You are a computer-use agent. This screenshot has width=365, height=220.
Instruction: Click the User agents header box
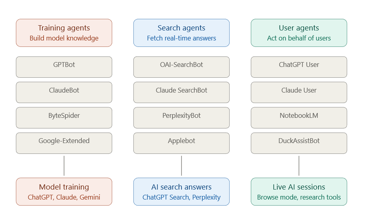(299, 33)
